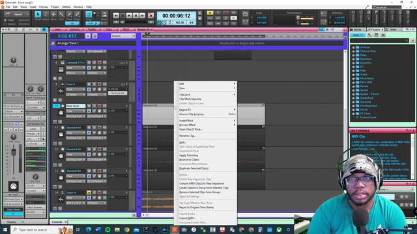Viewport: 417px width, 234px height.
Task: Switch to the Media browser tab
Action: tap(357, 29)
